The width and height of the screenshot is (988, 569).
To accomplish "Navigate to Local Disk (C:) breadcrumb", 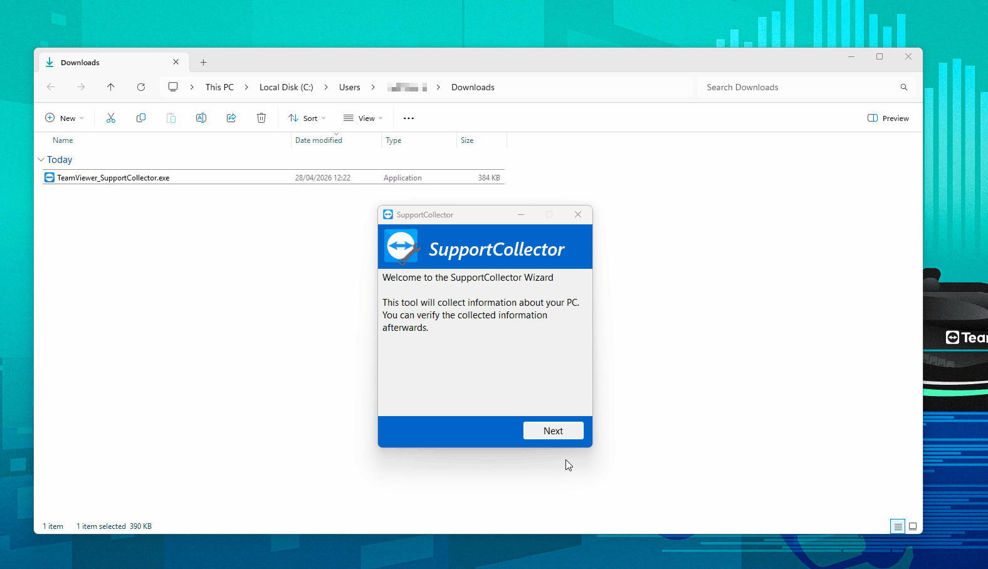I will pyautogui.click(x=286, y=87).
